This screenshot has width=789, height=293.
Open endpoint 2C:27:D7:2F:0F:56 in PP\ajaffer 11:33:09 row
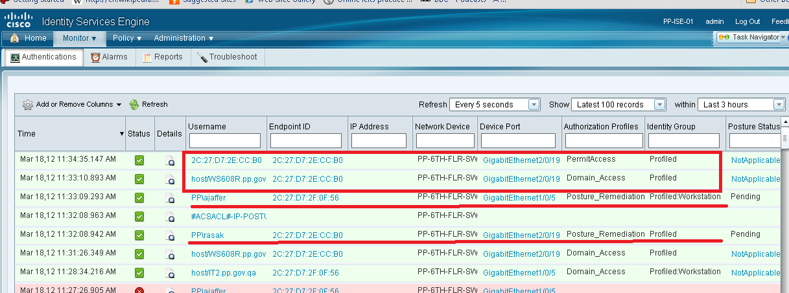pyautogui.click(x=306, y=198)
